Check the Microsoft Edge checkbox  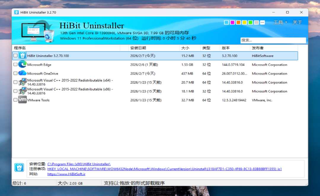click(x=15, y=65)
